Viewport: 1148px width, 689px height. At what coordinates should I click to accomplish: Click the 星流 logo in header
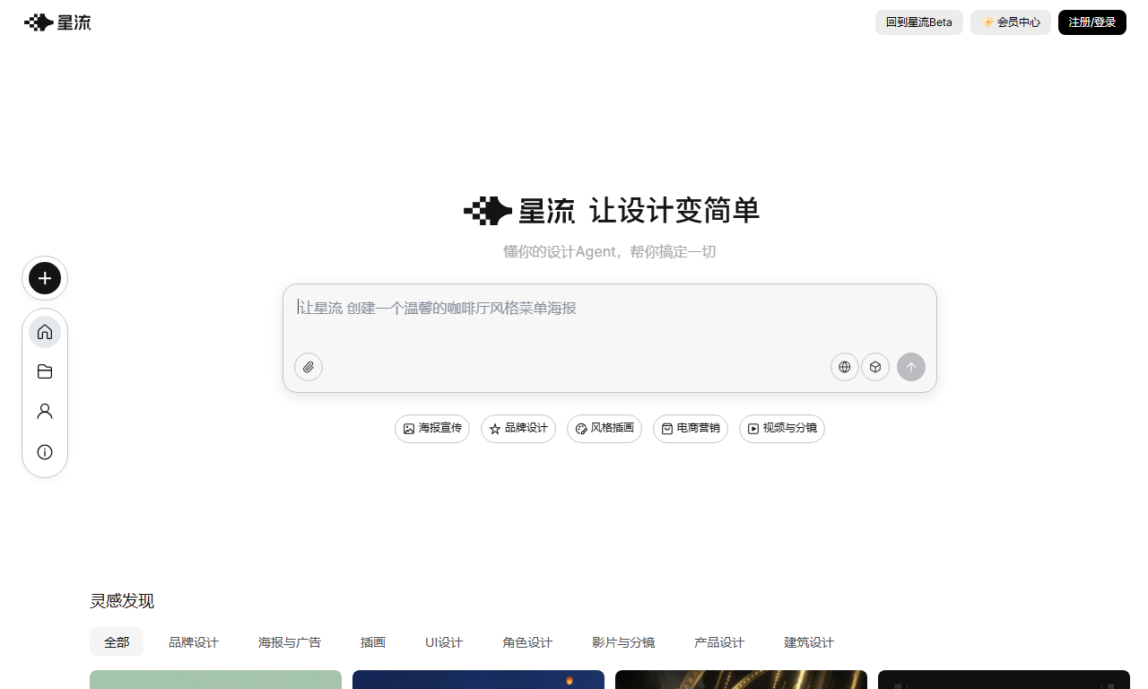pyautogui.click(x=57, y=22)
